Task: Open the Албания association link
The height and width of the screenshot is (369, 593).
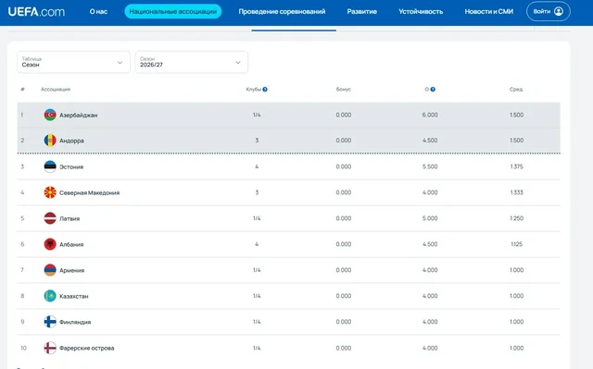Action: pos(71,244)
